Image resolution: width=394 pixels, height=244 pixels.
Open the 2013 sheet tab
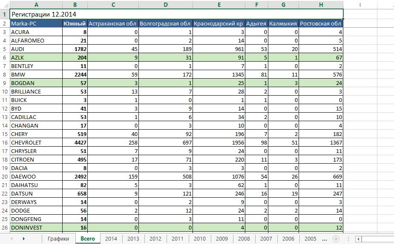(133, 239)
